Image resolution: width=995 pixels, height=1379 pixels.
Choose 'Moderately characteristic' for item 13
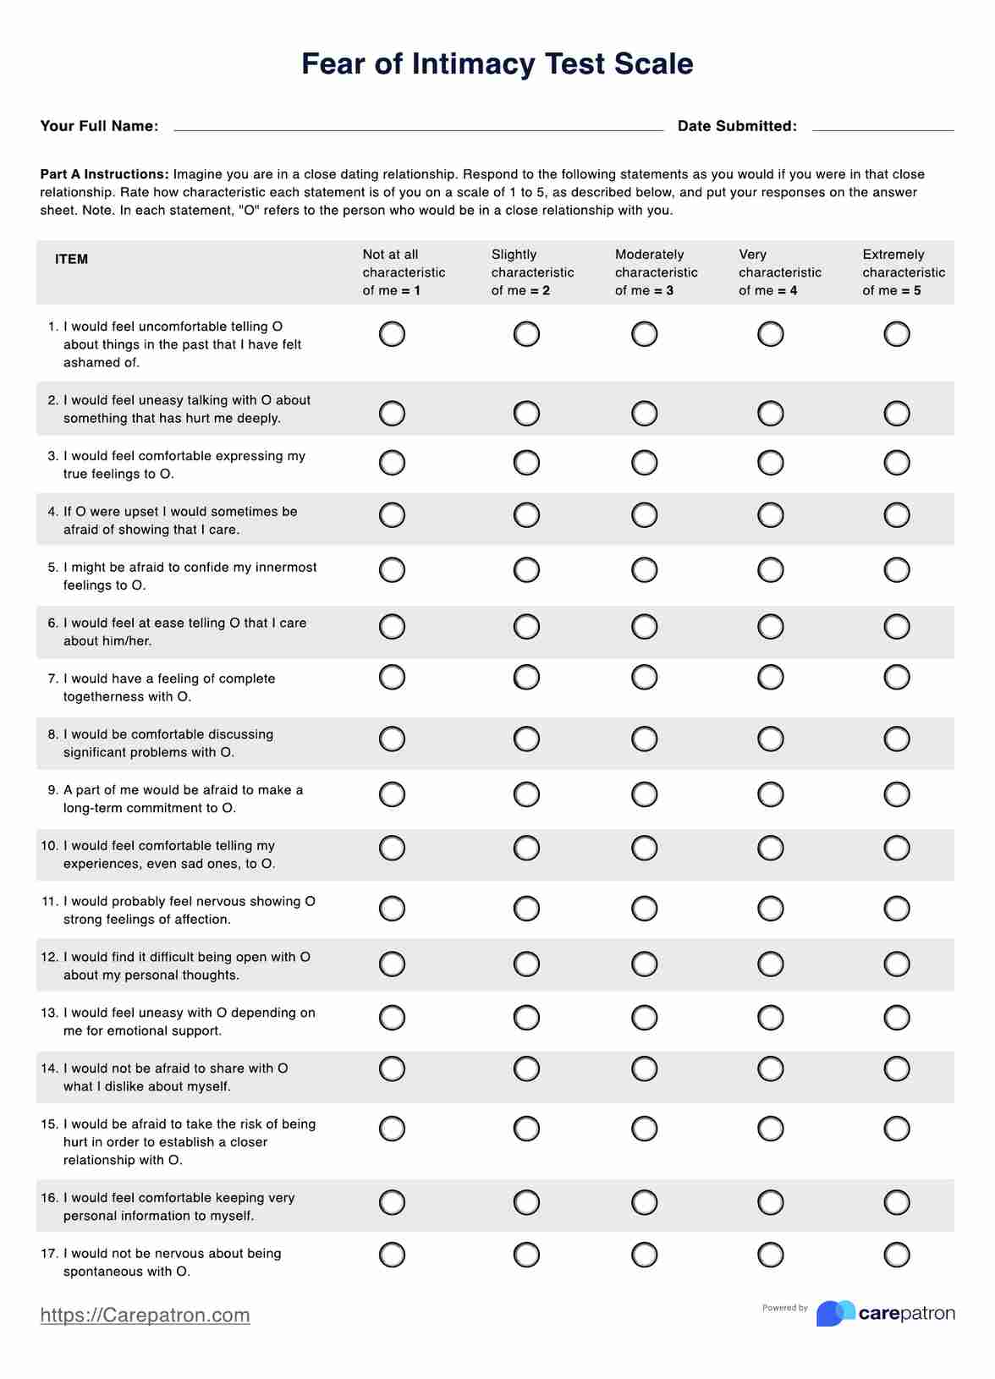pyautogui.click(x=644, y=1018)
